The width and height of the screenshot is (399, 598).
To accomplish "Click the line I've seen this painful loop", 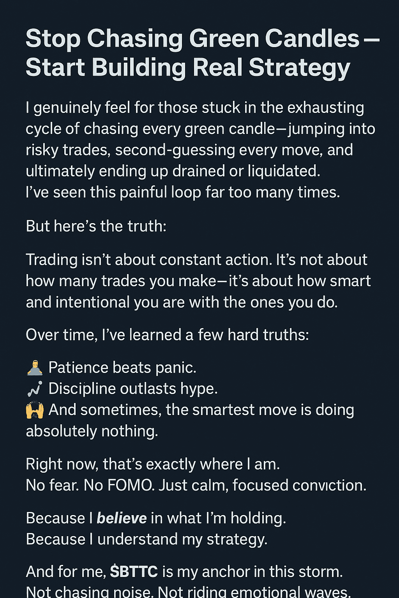I will [183, 192].
